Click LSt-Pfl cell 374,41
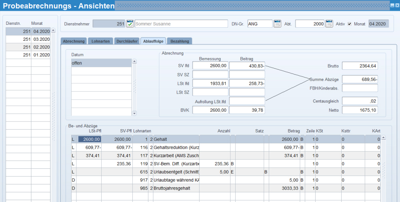This screenshot has width=400, height=202. point(88,156)
